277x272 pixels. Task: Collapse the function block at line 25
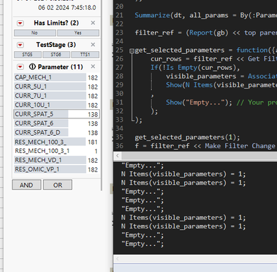coord(132,51)
